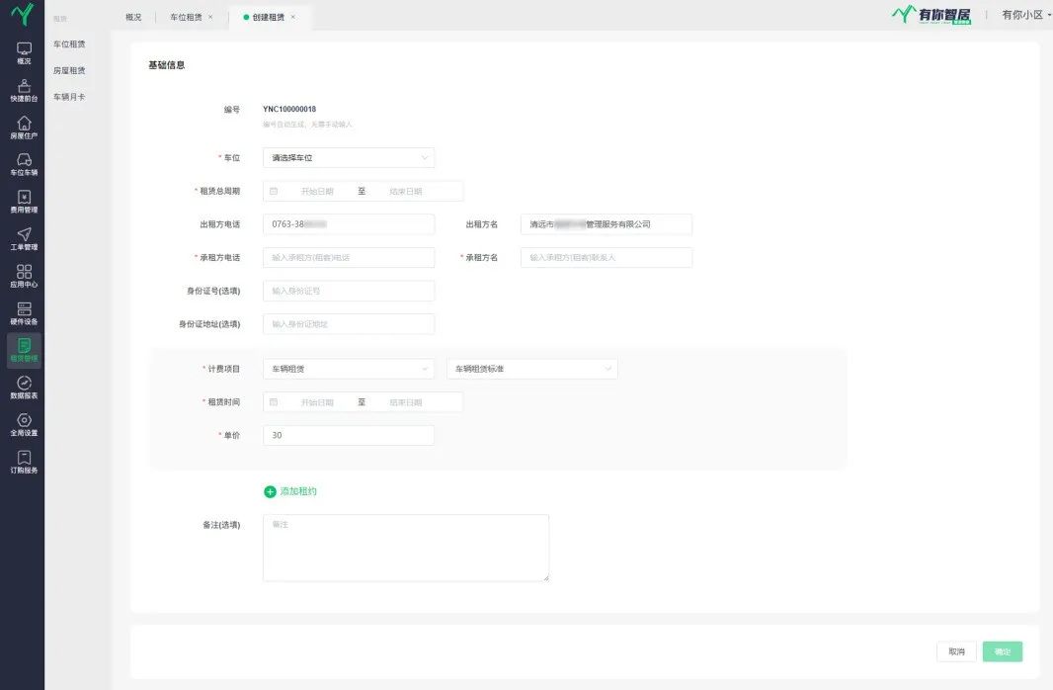The height and width of the screenshot is (690, 1053).
Task: Click the 承租方电话 input field
Action: click(x=348, y=257)
